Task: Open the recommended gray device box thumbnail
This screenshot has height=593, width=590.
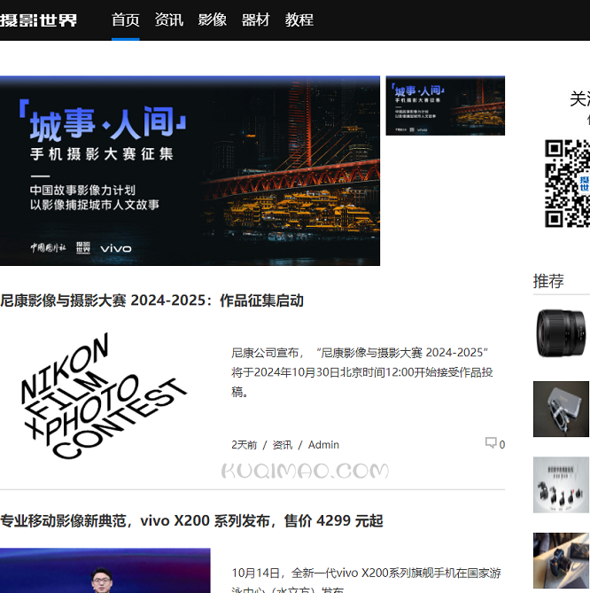Action: (562, 409)
